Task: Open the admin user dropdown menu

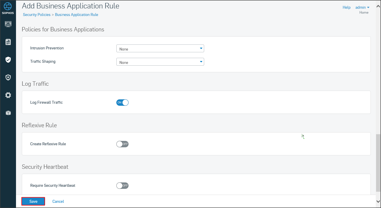Action: click(x=362, y=8)
